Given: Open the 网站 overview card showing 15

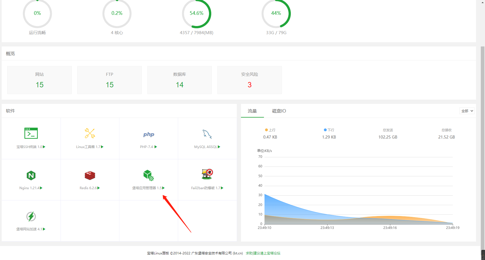Looking at the screenshot, I should coord(40,80).
